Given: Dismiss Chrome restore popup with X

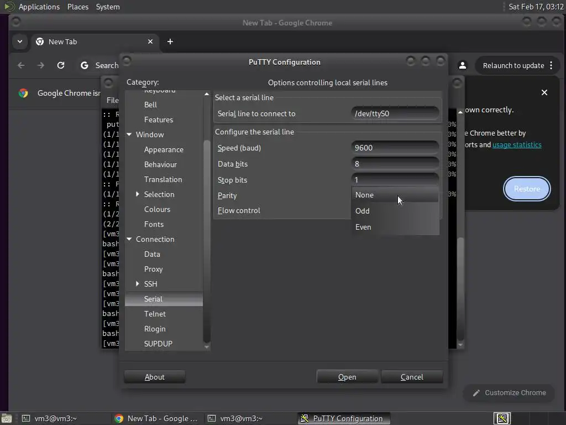Looking at the screenshot, I should pos(544,92).
